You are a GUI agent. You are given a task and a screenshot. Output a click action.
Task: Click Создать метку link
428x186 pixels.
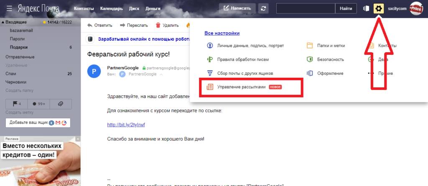[x=19, y=112]
